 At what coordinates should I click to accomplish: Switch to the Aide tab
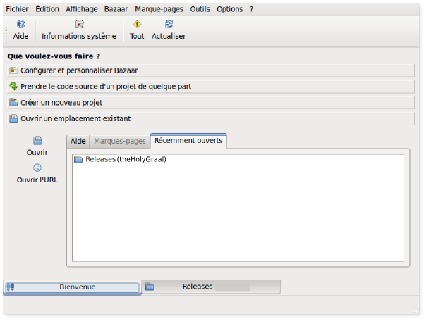click(x=78, y=141)
